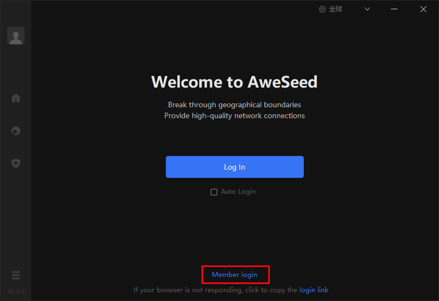Copy the login link at the bottom

[x=314, y=290]
